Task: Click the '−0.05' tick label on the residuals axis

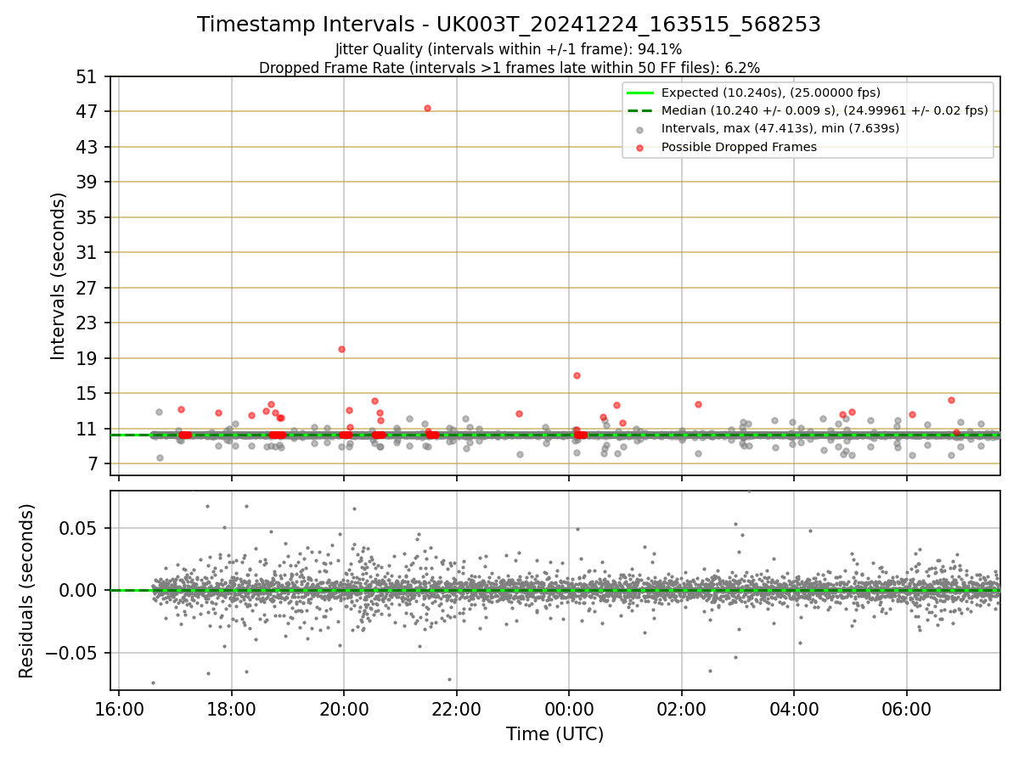Action: pyautogui.click(x=70, y=653)
